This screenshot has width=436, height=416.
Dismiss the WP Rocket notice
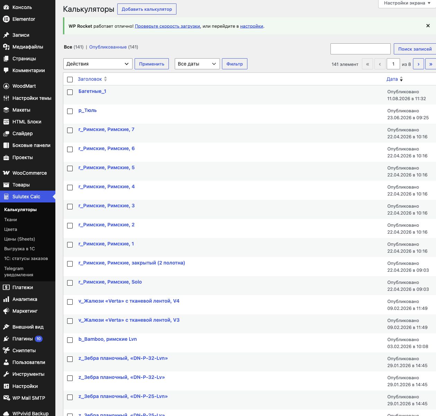point(428,26)
